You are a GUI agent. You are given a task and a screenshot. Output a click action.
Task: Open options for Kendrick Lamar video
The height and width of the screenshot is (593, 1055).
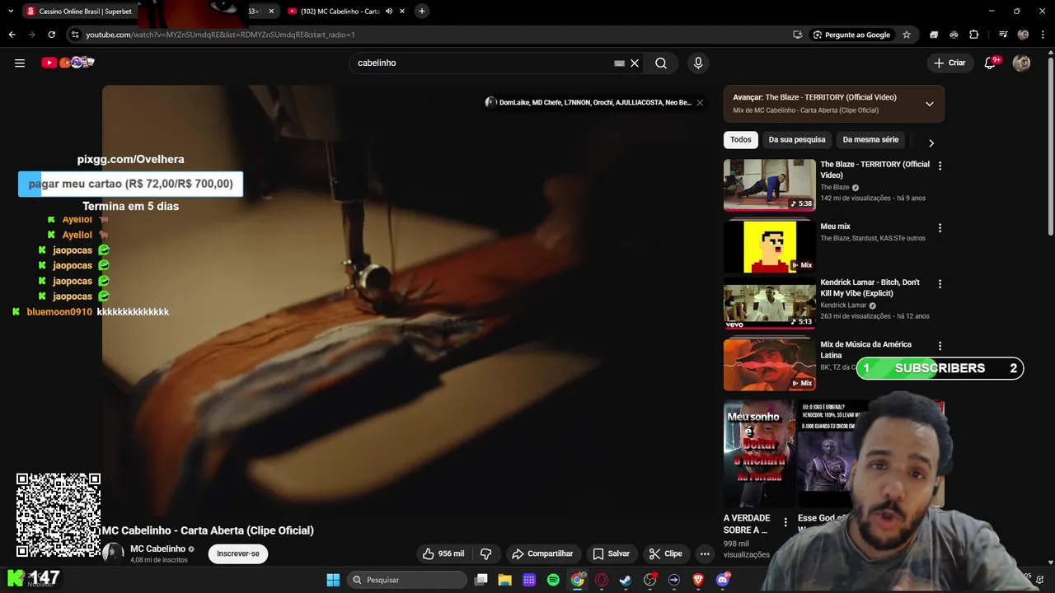[x=940, y=283]
